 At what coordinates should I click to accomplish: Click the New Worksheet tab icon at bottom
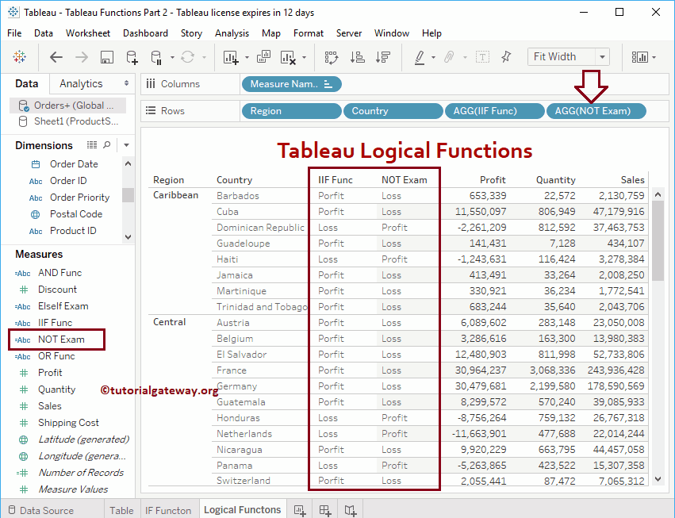coord(300,511)
